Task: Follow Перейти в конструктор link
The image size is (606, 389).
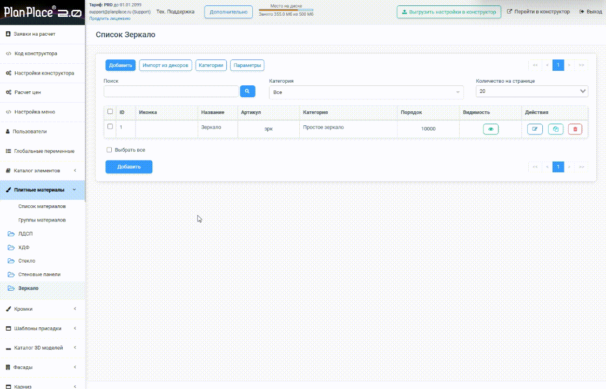Action: click(538, 11)
